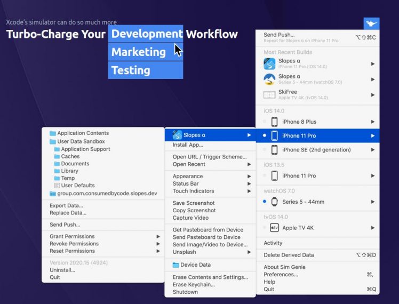Open the Device Data folder icon

(x=175, y=265)
